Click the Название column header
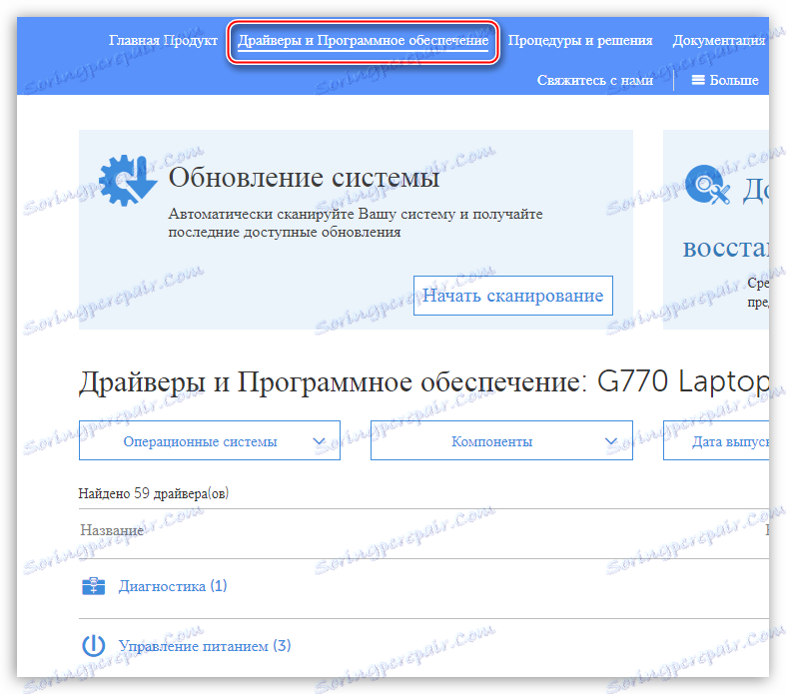The width and height of the screenshot is (786, 694). [x=112, y=530]
